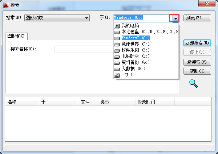Click the AutoCAD logo in title bar

pos(6,5)
